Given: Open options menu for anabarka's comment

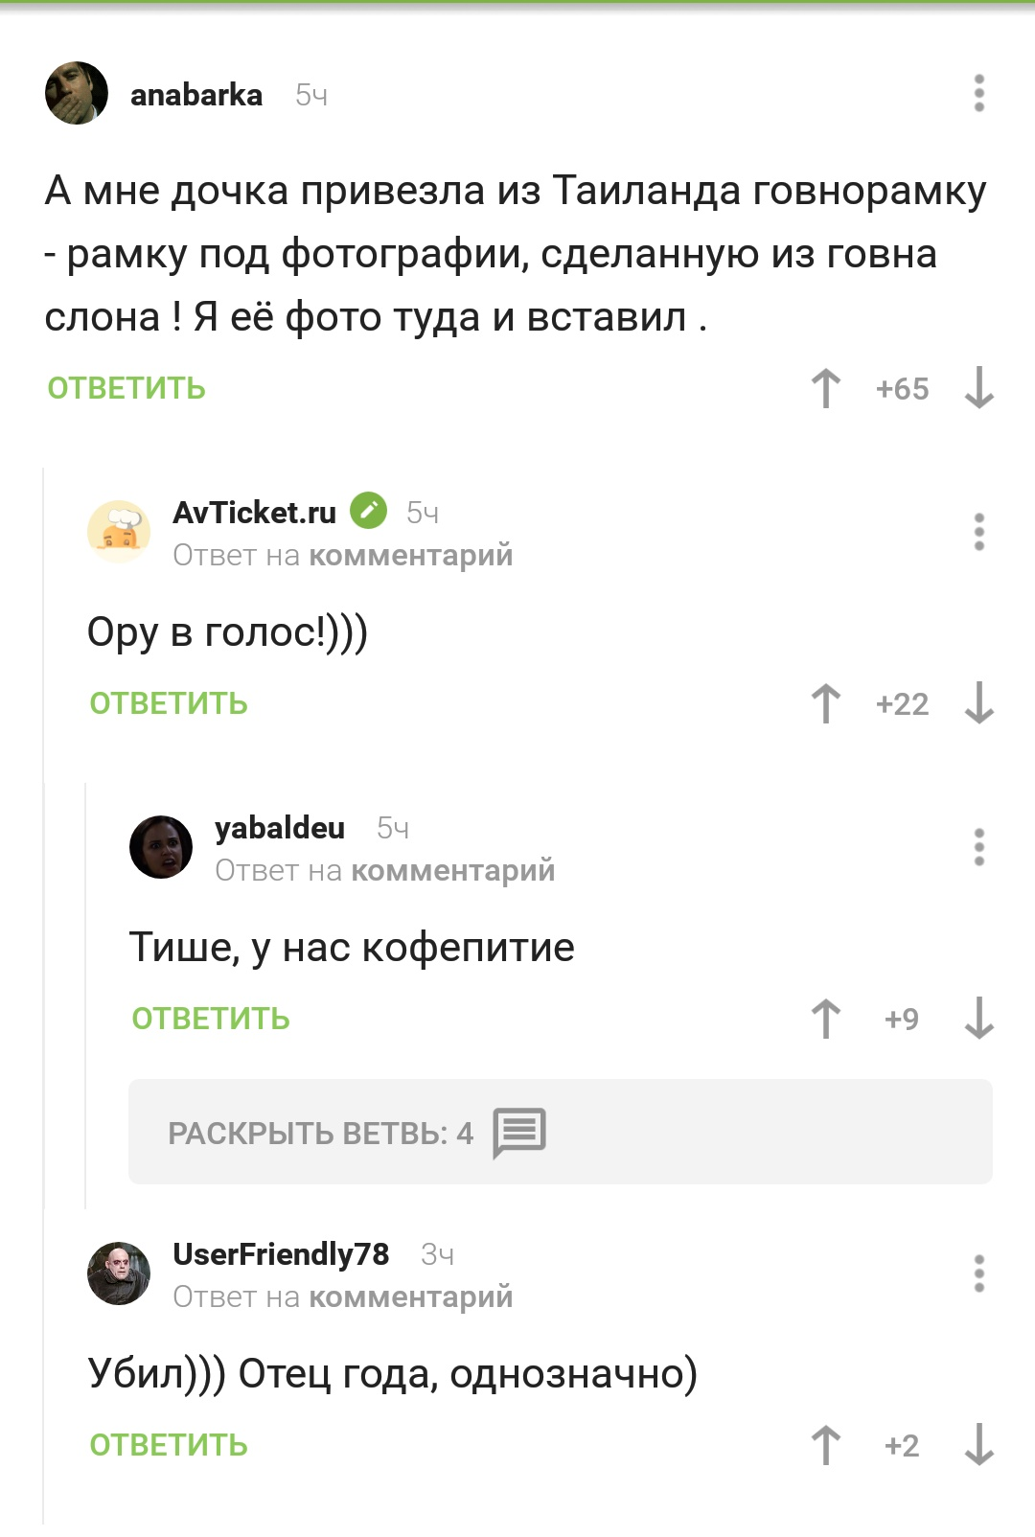Looking at the screenshot, I should 978,94.
